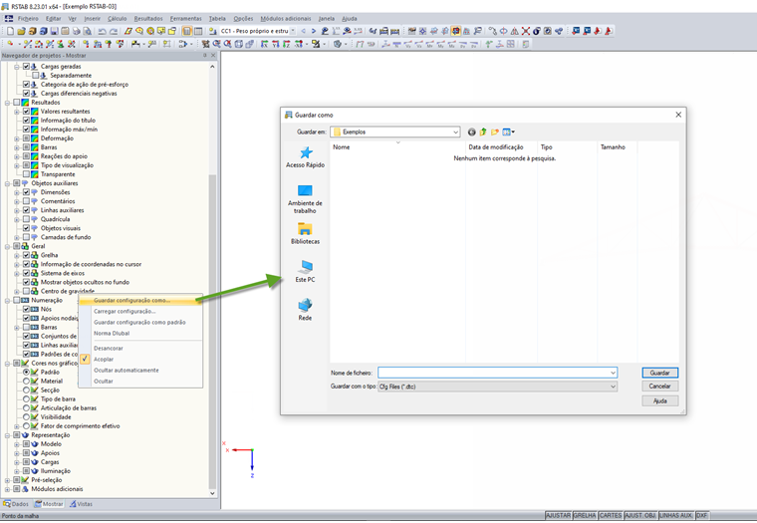Choose Ocultar automaticamente entry

(126, 371)
